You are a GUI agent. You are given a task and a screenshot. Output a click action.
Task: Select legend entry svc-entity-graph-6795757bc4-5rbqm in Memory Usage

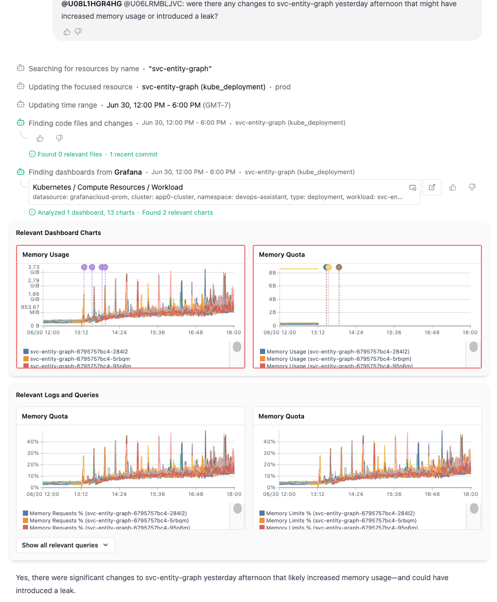(x=80, y=359)
